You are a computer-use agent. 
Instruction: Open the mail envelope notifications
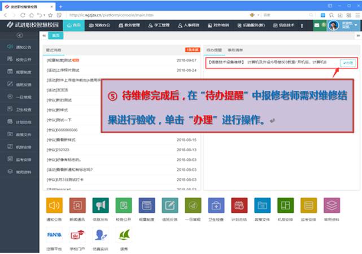coord(317,25)
